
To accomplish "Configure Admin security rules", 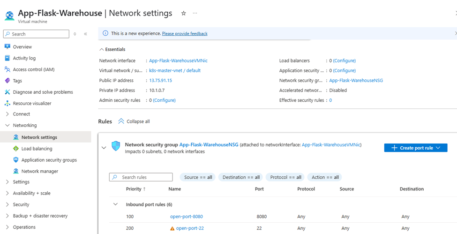I will (165, 100).
